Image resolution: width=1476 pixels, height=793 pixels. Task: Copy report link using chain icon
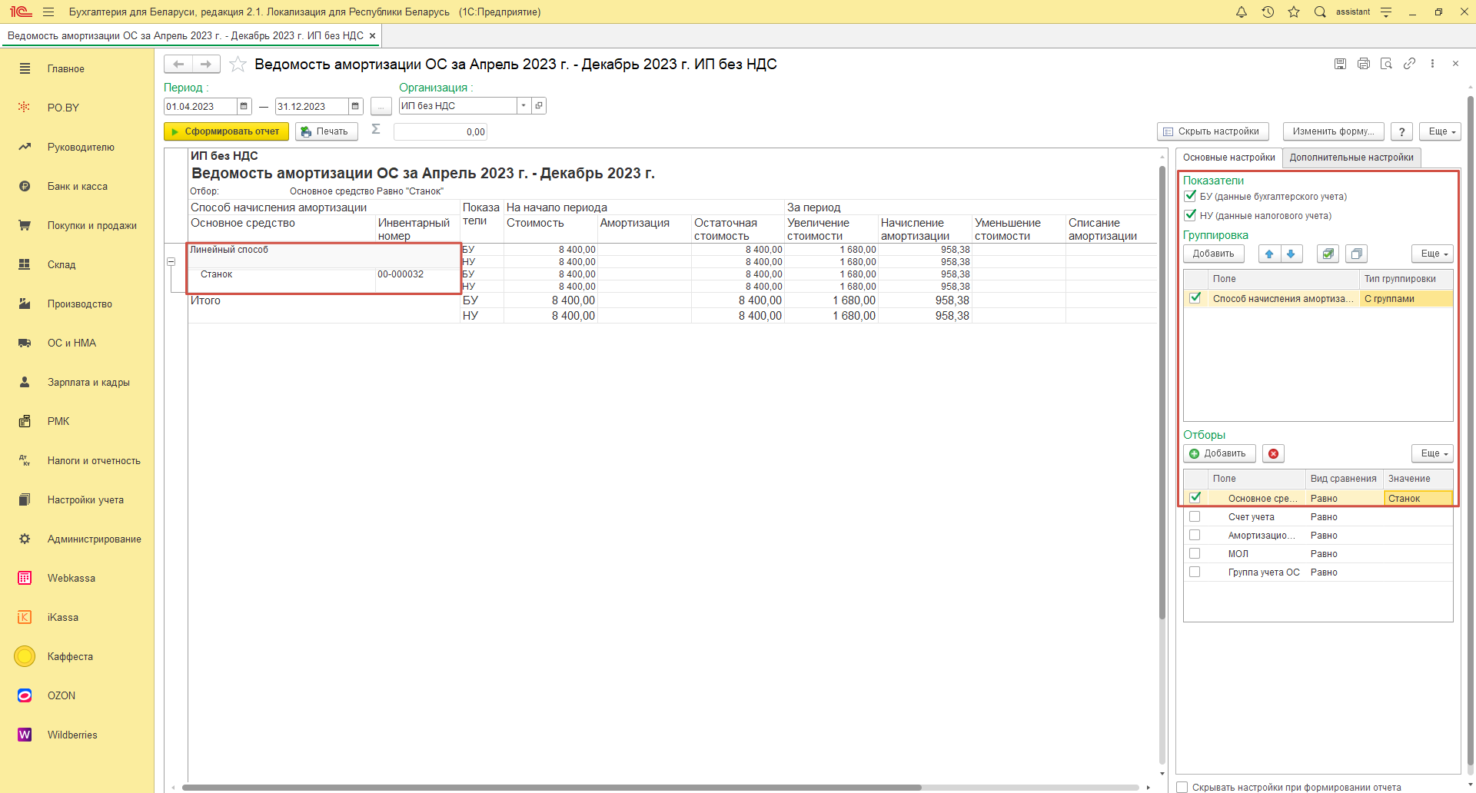(1409, 64)
